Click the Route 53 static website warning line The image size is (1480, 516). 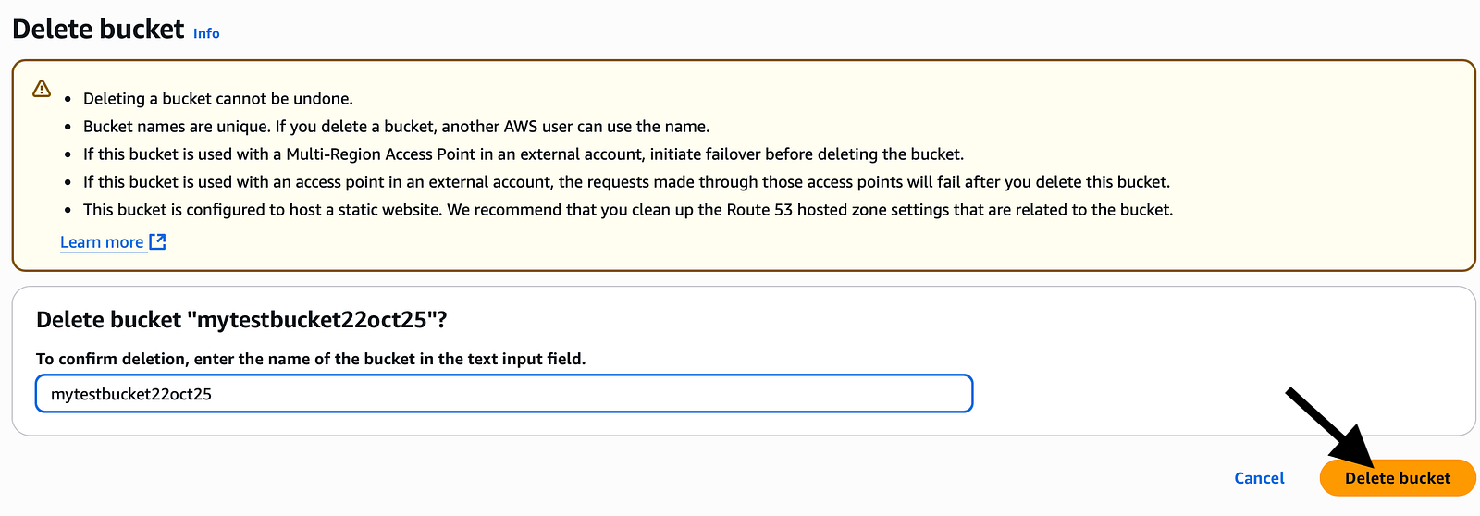[x=628, y=210]
